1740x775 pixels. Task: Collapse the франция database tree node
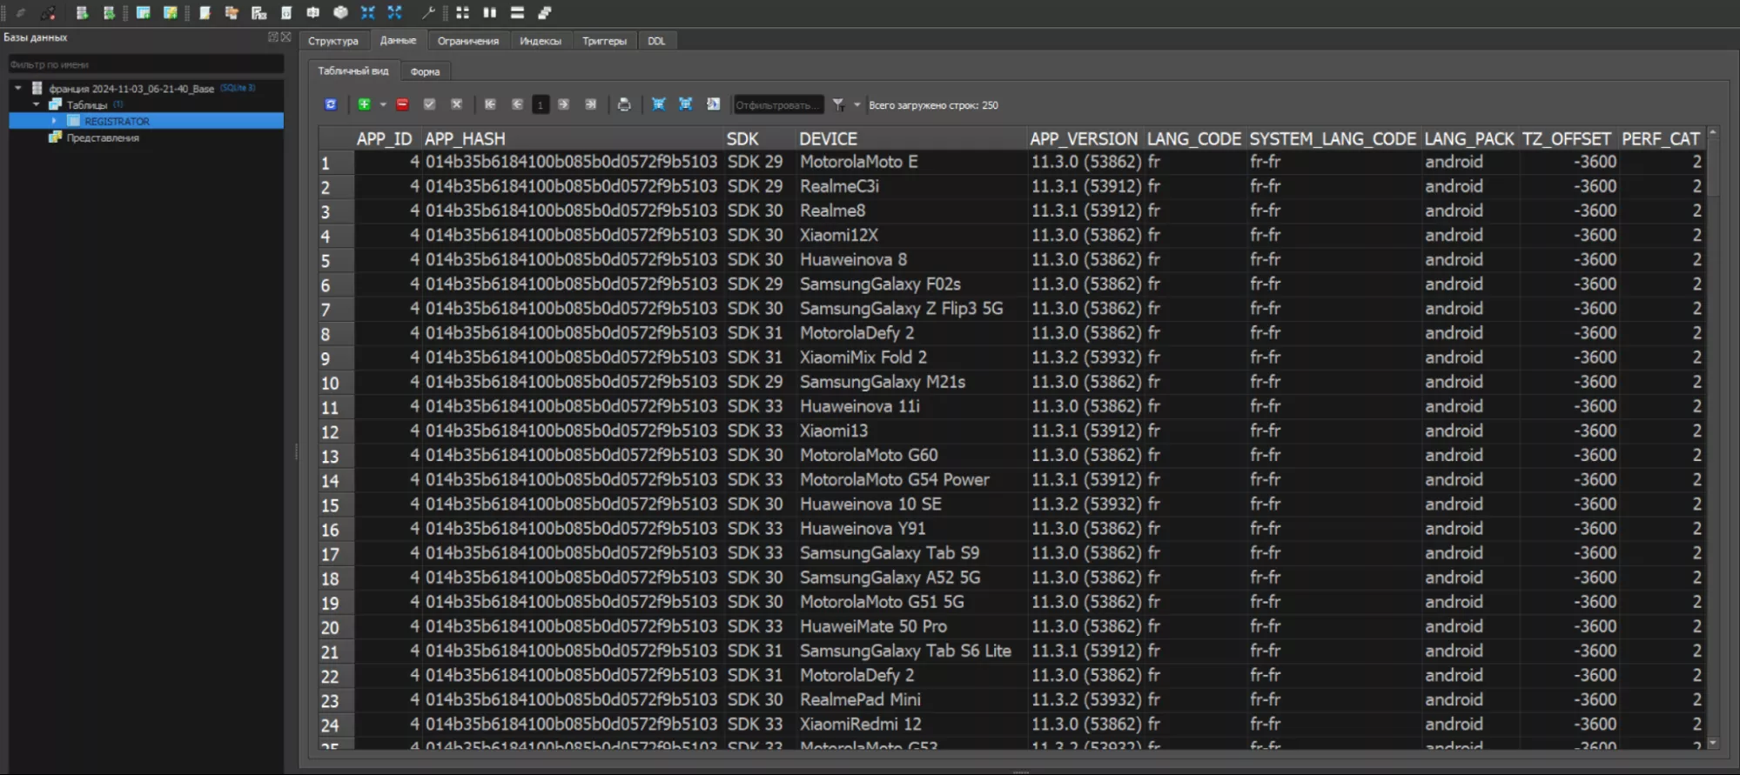coord(17,88)
